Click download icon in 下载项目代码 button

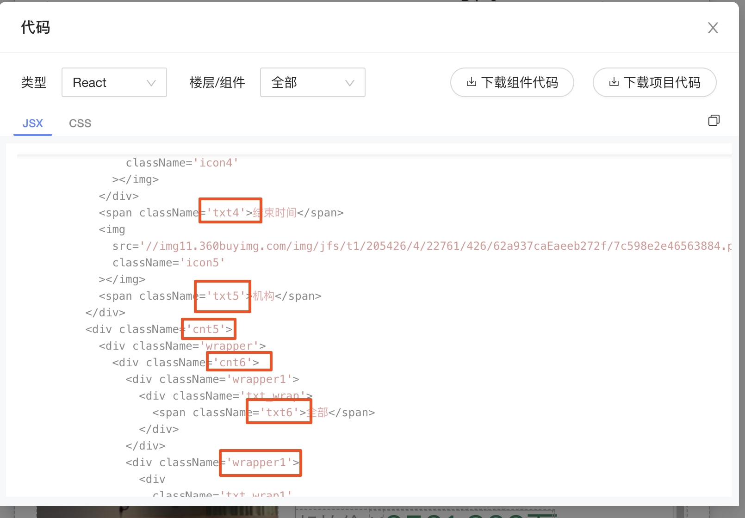(614, 82)
